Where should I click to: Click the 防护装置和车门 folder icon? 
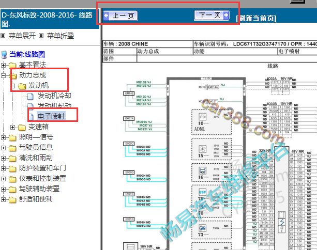(12, 168)
